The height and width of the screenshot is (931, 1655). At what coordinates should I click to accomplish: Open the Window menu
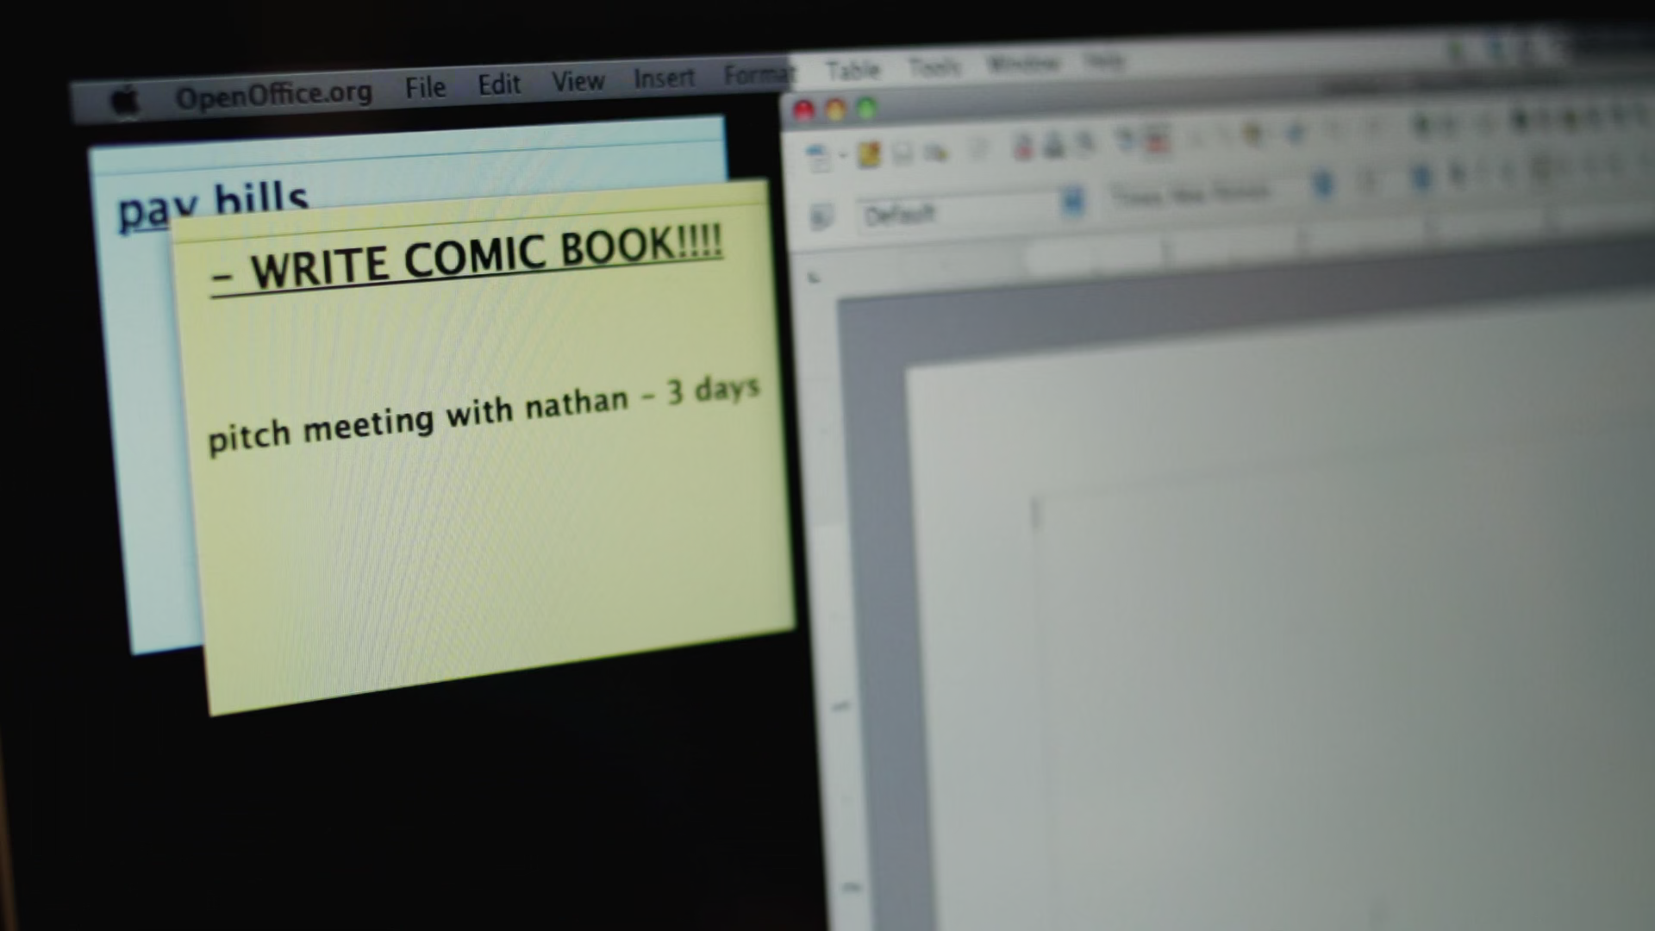click(x=1022, y=63)
